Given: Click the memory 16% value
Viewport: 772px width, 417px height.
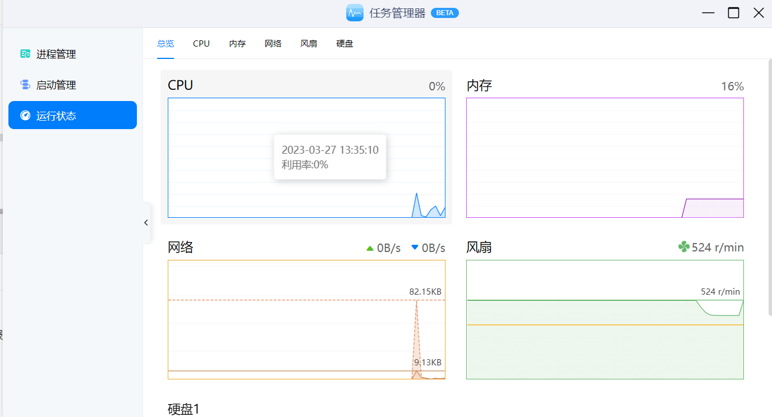Looking at the screenshot, I should [x=732, y=86].
